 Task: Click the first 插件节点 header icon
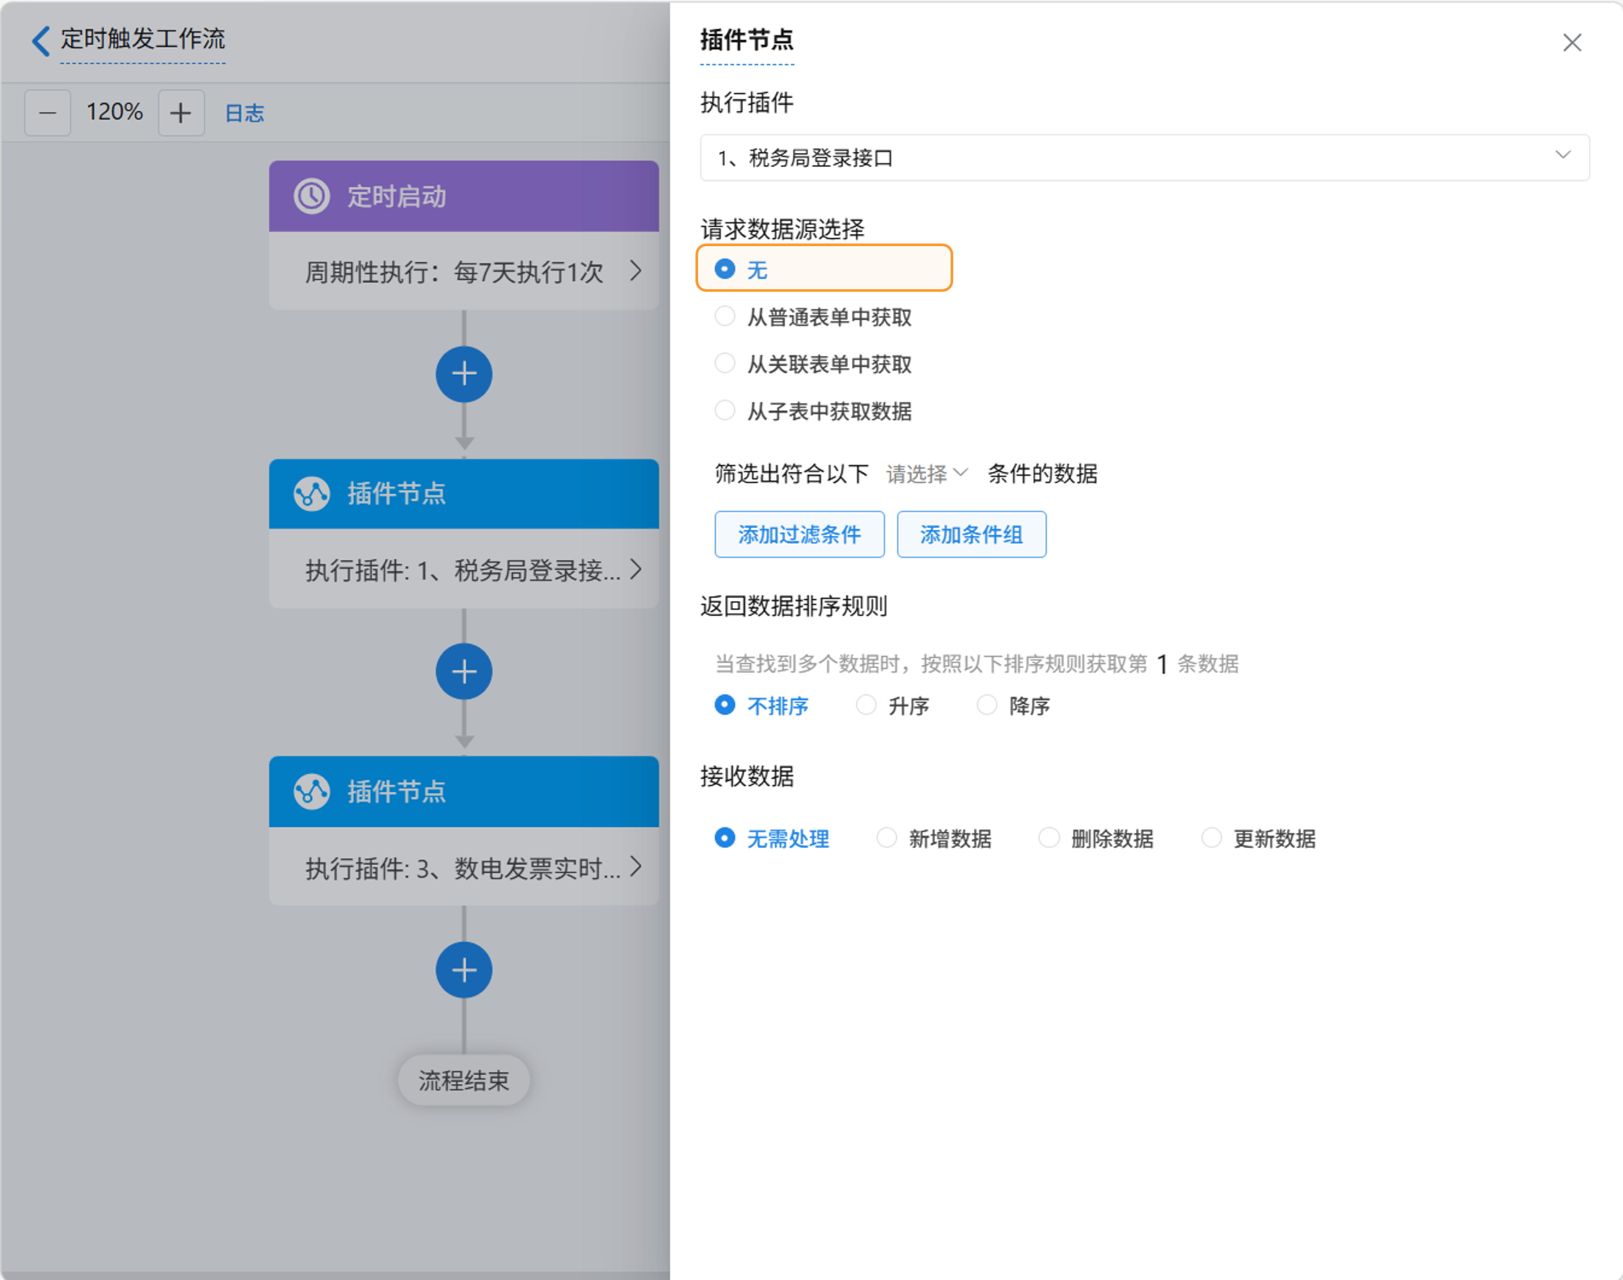click(311, 494)
